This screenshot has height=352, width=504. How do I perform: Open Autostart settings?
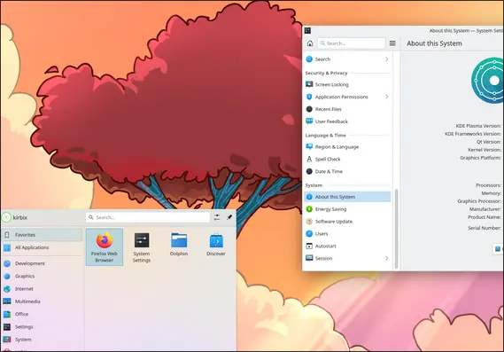click(x=347, y=246)
